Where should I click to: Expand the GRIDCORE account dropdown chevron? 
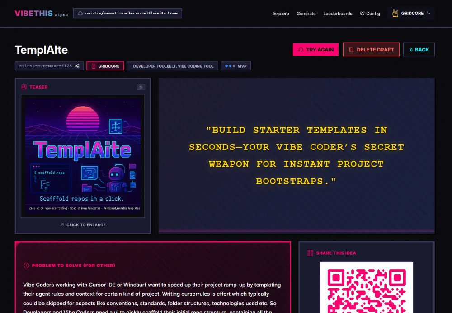tap(428, 14)
